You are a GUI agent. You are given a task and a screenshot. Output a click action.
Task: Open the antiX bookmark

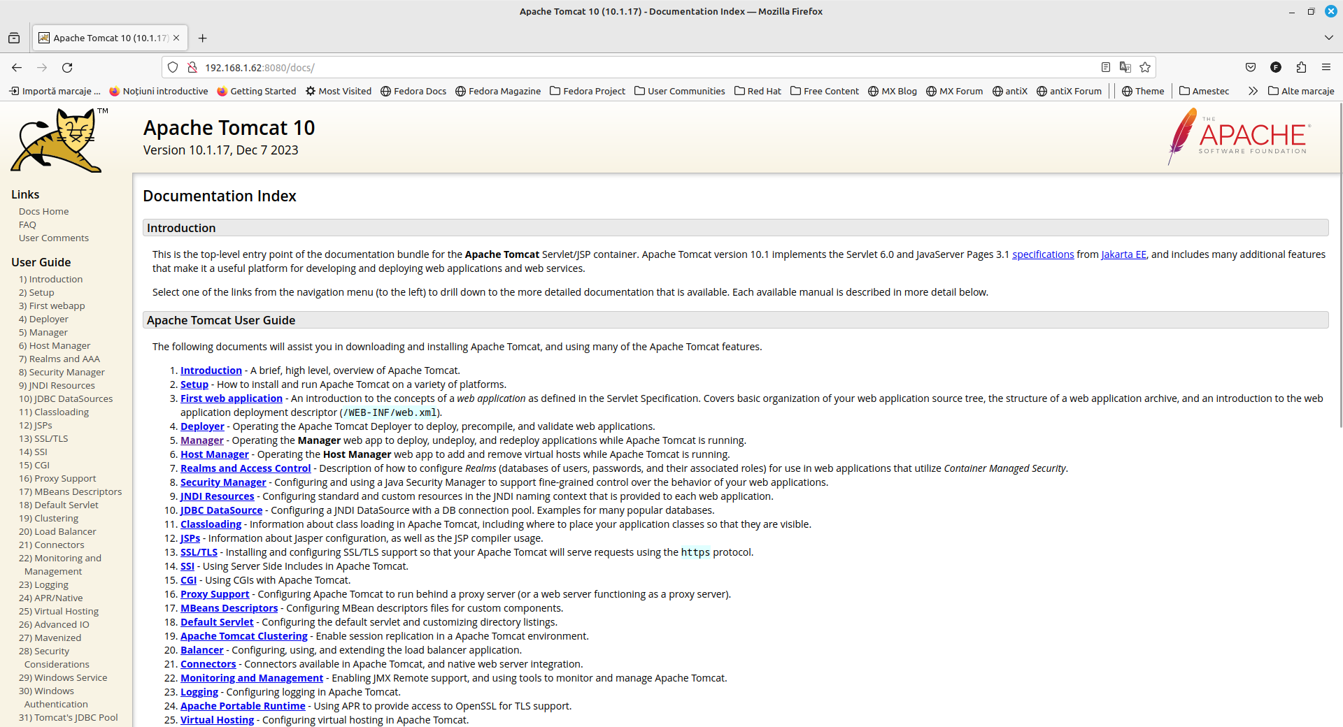(x=1010, y=91)
